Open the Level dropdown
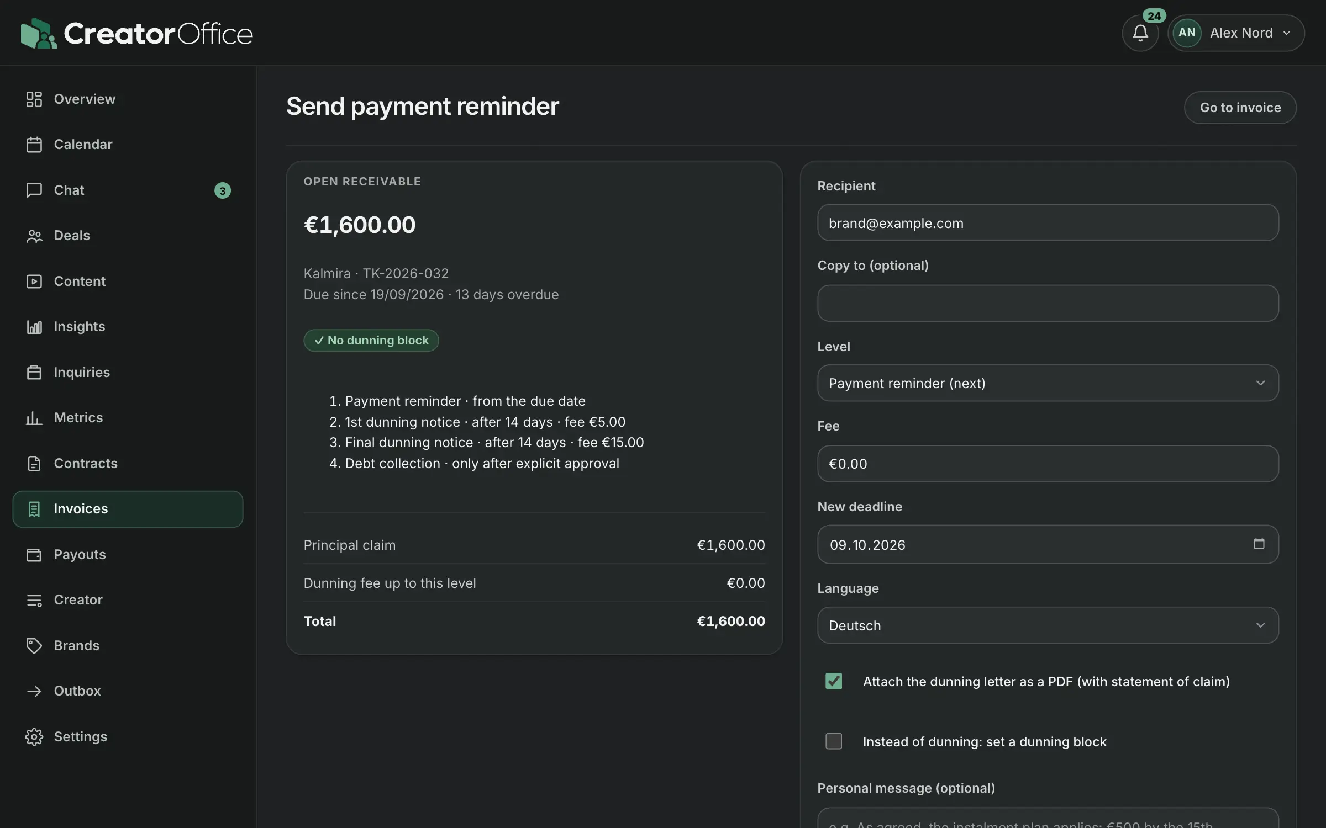Viewport: 1326px width, 828px height. point(1048,383)
